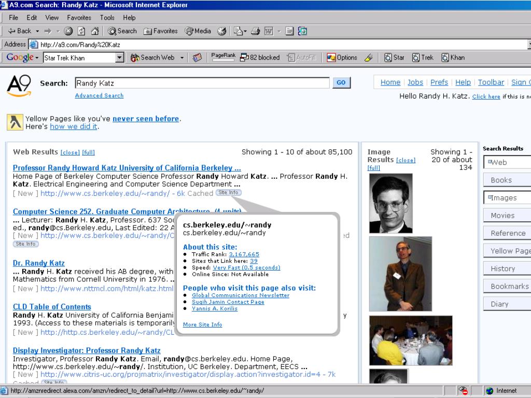Open the Prefs link in A9 navigation
This screenshot has height=398, width=531.
pyautogui.click(x=439, y=82)
